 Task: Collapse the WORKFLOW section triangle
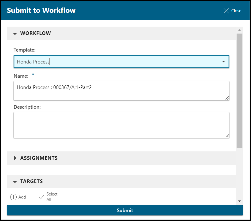pyautogui.click(x=15, y=34)
